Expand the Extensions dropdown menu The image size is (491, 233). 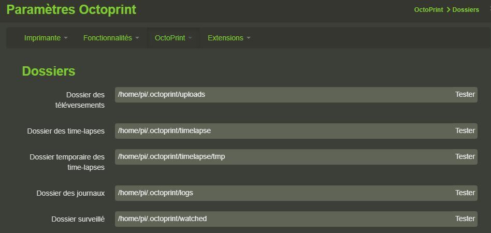(x=229, y=38)
